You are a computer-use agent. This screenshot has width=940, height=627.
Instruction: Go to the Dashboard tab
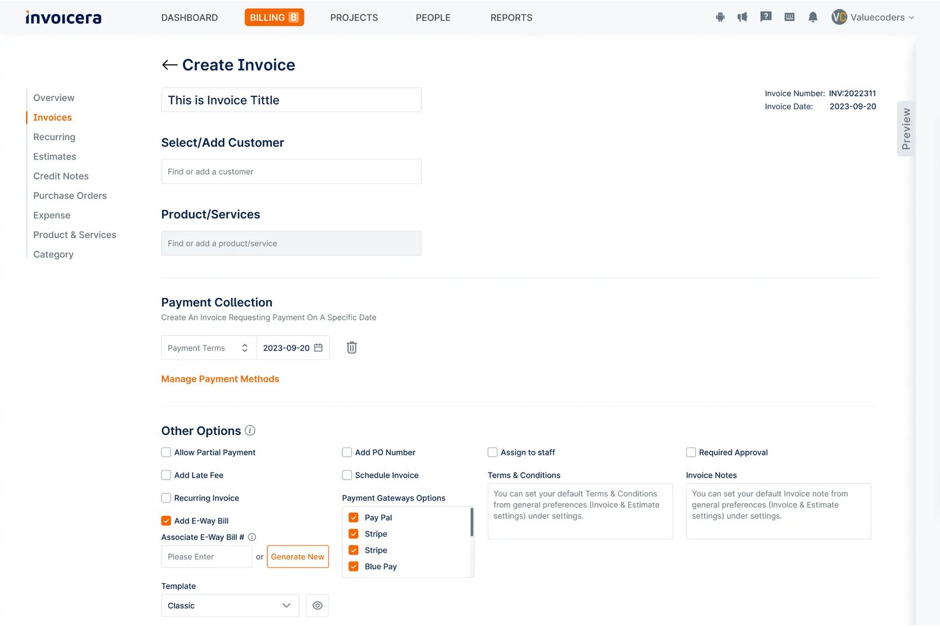pyautogui.click(x=189, y=18)
